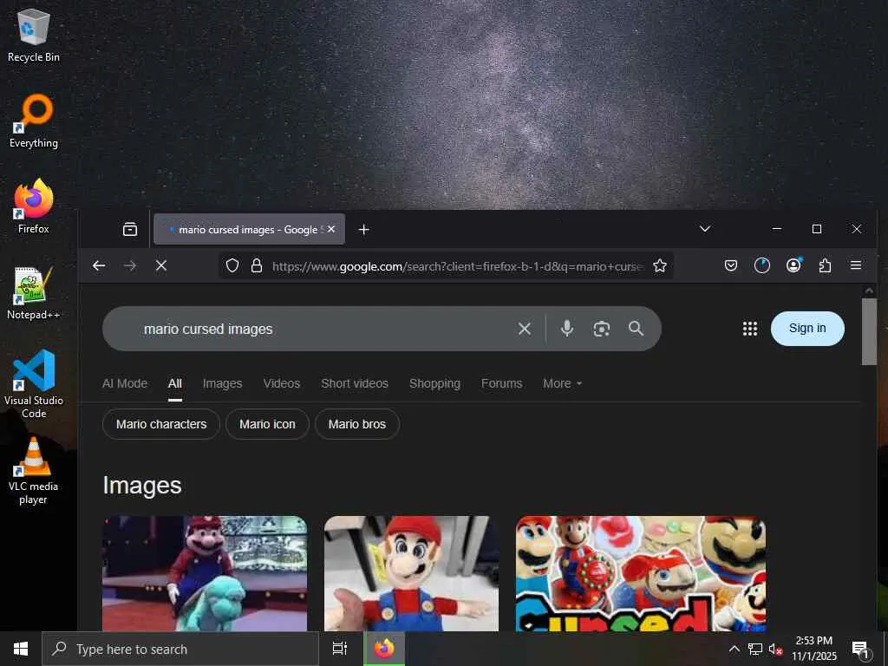
Task: Show hidden system tray icons
Action: (x=734, y=649)
